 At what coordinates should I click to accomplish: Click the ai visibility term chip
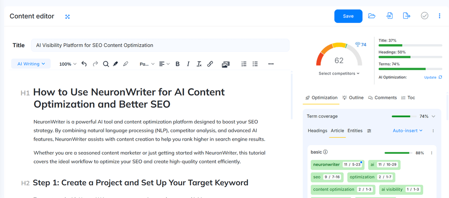point(401,189)
